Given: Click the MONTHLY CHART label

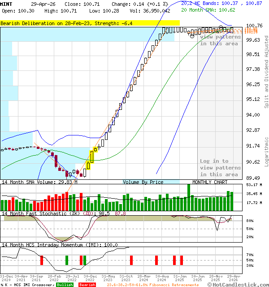Looking at the screenshot, I should [x=210, y=182].
